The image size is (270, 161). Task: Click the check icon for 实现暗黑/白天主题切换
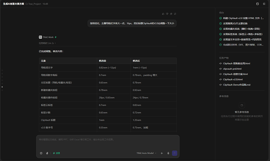click(221, 24)
